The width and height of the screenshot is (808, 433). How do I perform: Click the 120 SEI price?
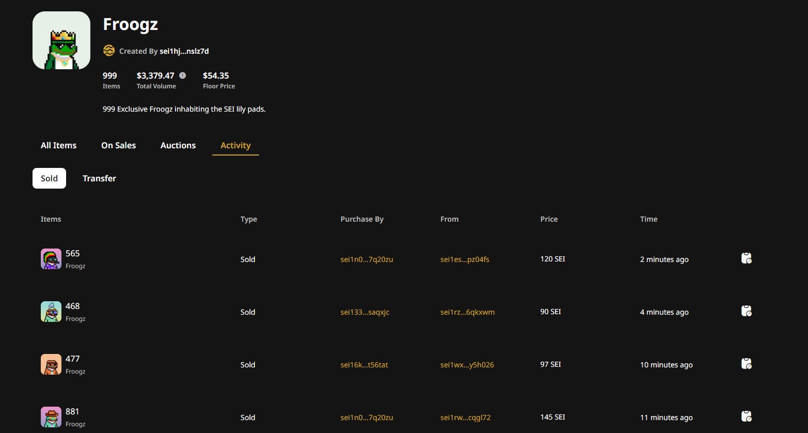[x=552, y=259]
